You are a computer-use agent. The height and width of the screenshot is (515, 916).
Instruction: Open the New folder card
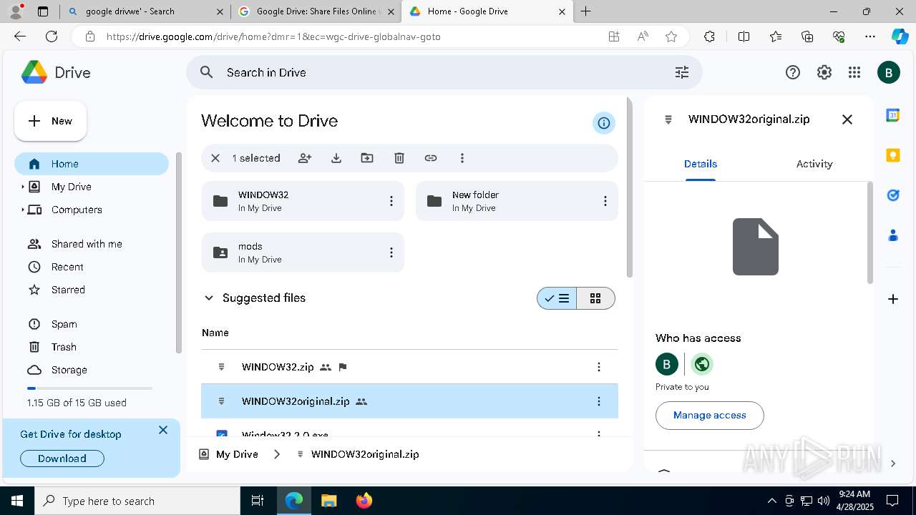click(517, 201)
